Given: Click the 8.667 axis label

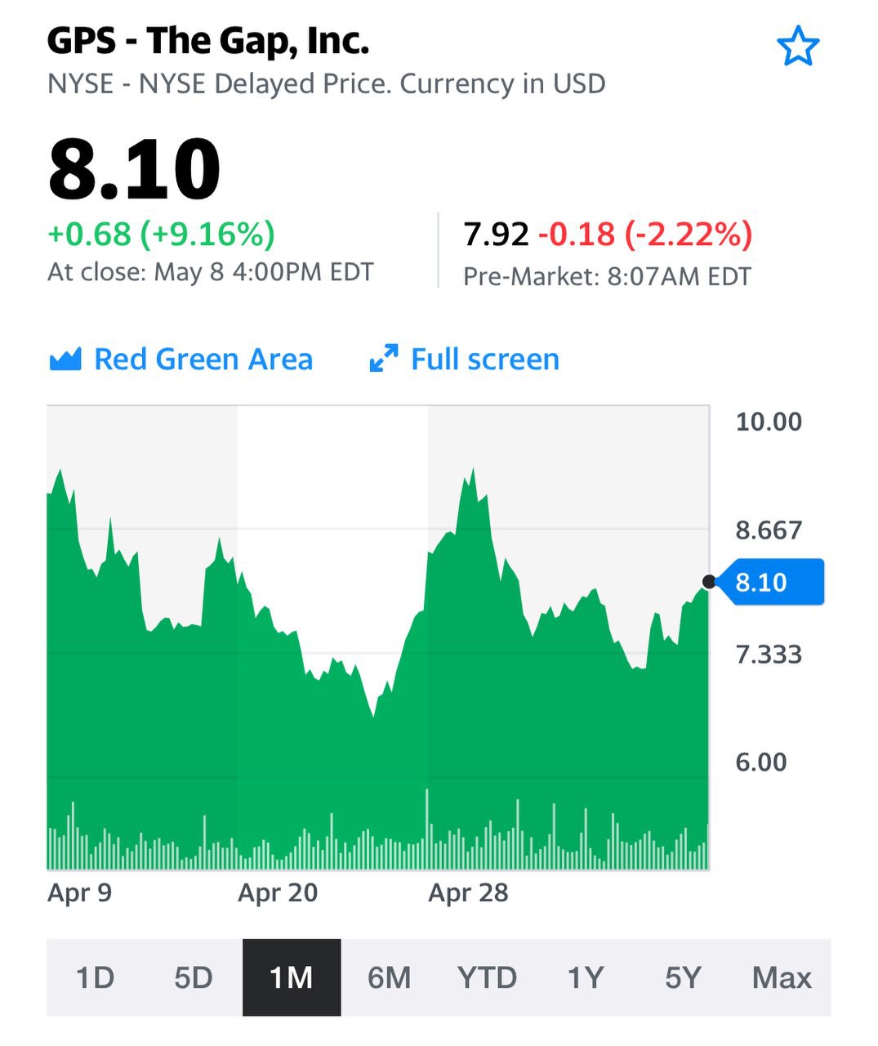Looking at the screenshot, I should [x=769, y=530].
